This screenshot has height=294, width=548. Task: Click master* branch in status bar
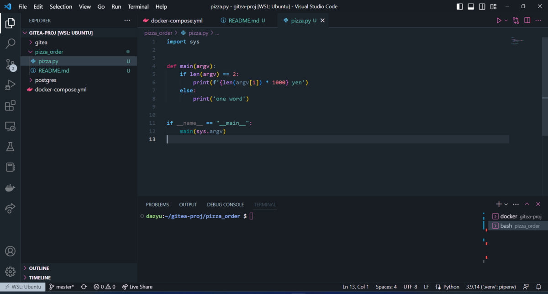(x=61, y=287)
